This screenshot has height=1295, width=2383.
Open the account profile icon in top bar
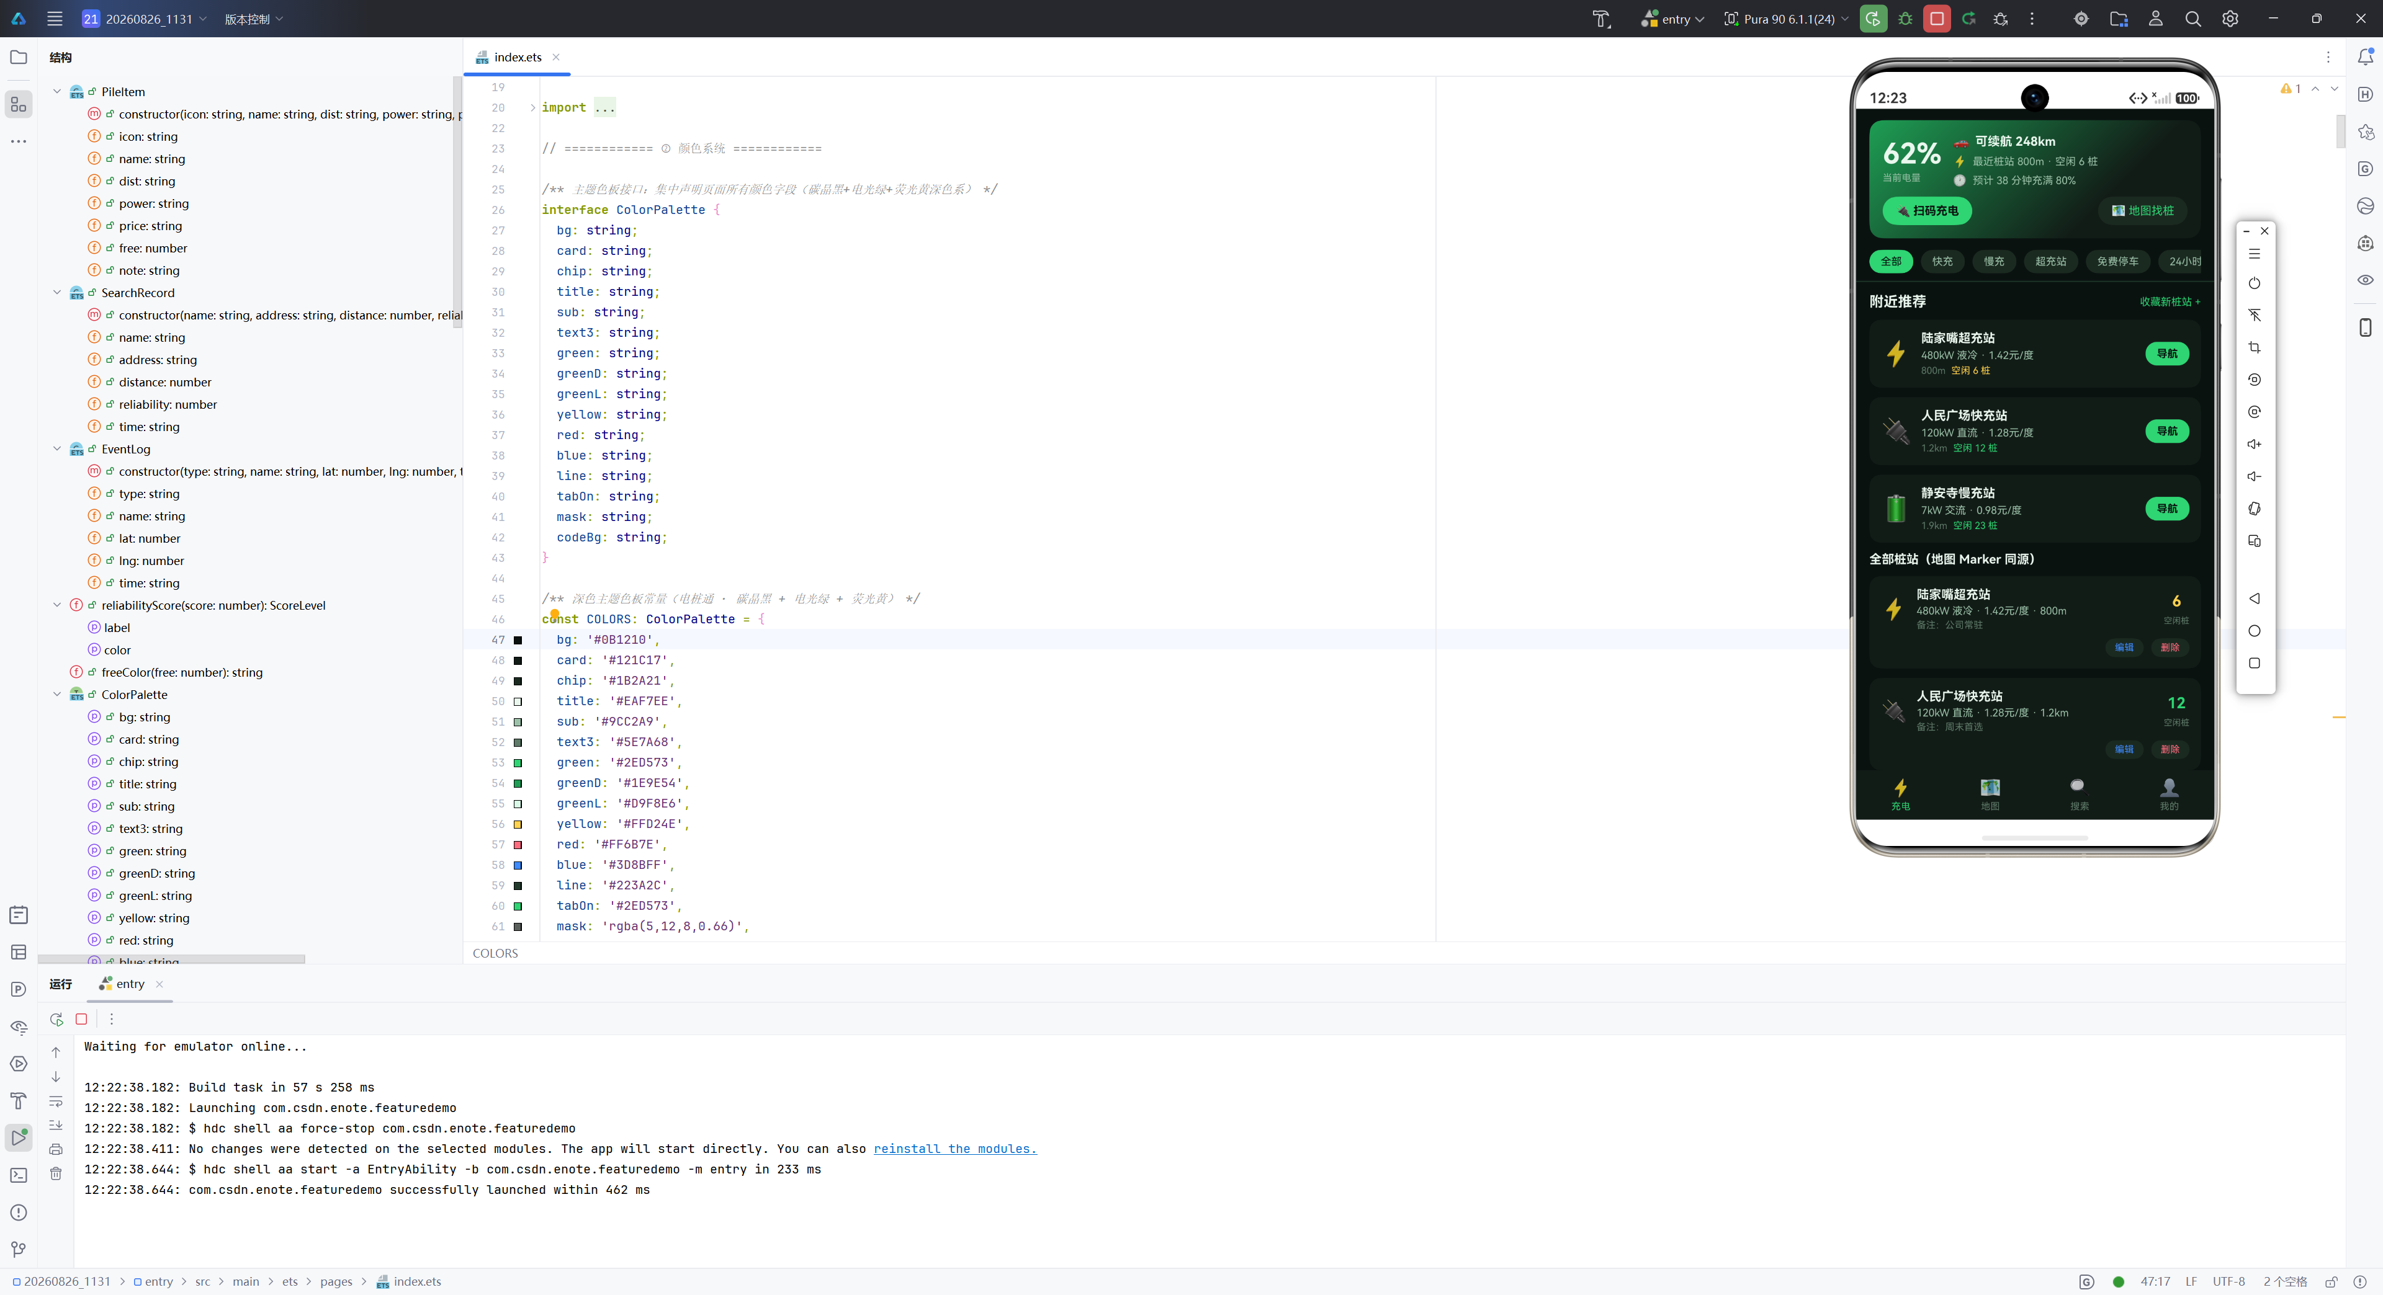pos(2155,19)
